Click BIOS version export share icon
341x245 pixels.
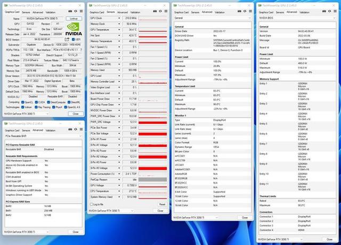[x=67, y=39]
